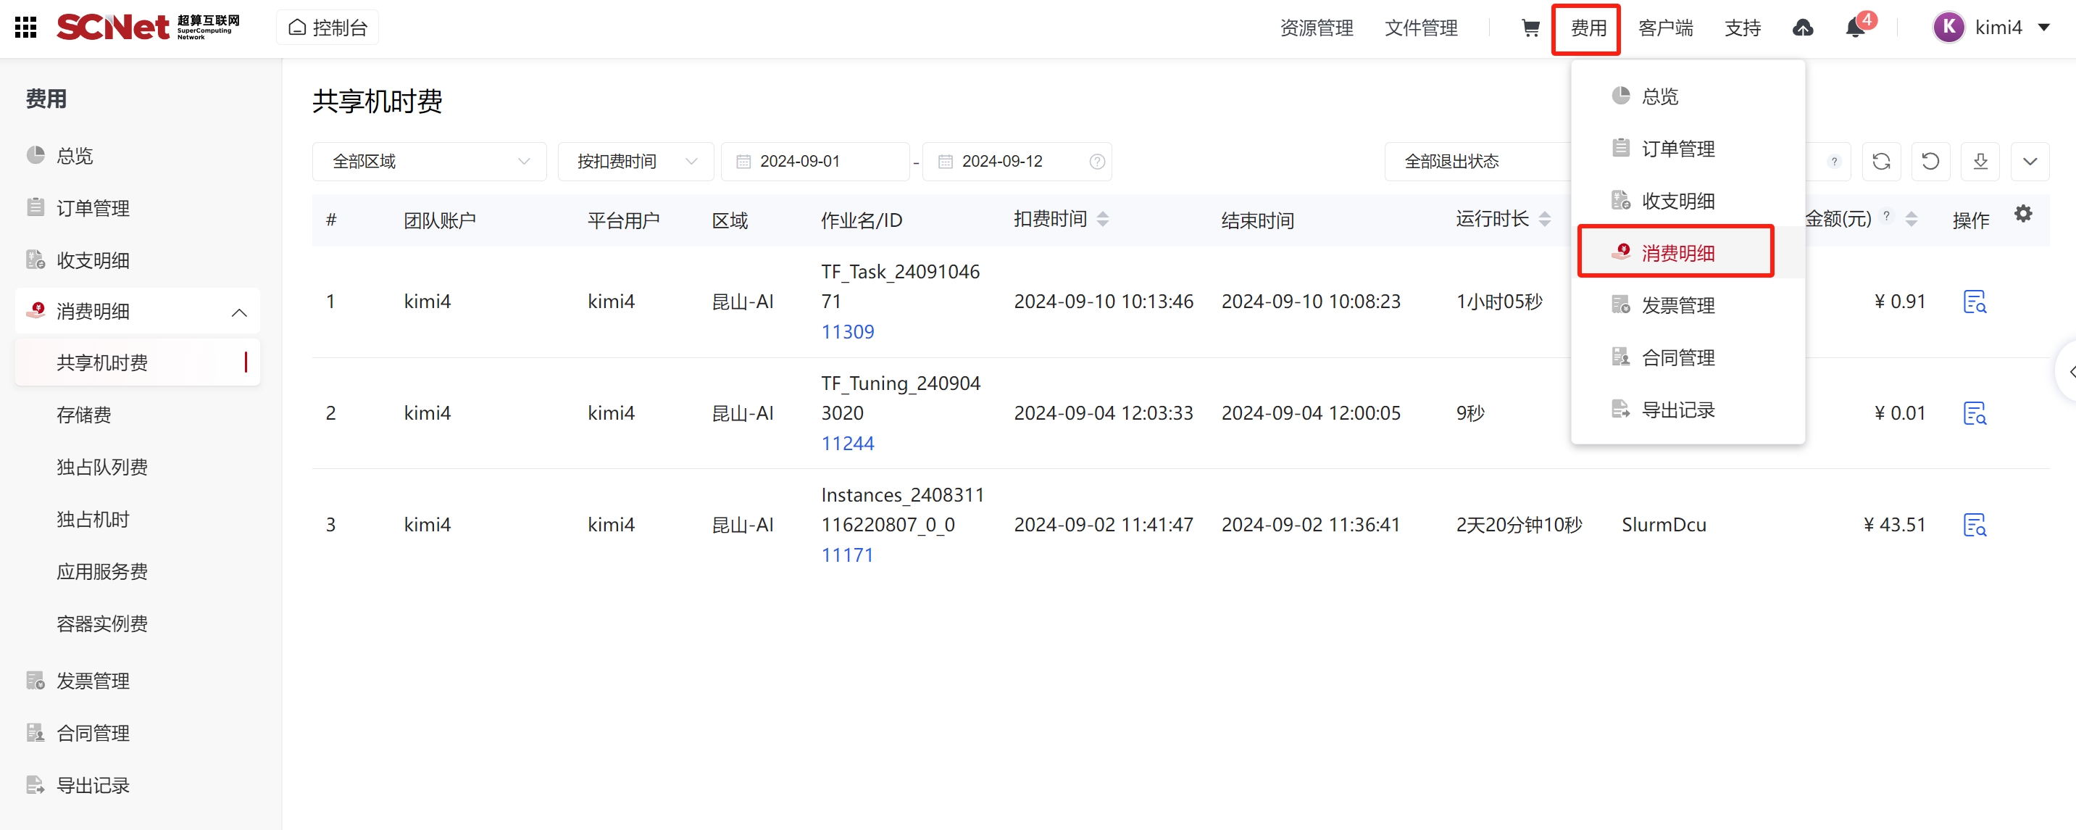
Task: View details for job 11309 row
Action: [1974, 302]
